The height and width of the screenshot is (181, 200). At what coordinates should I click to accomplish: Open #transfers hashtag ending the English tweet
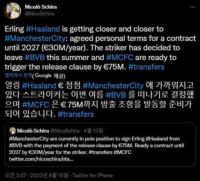(146, 67)
